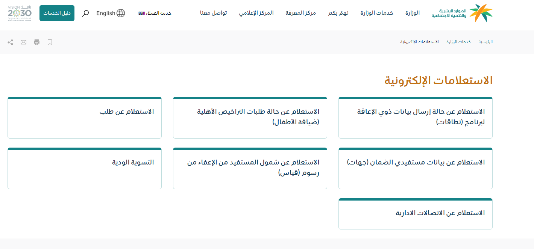Click the Vision 2030 logo
534x249 pixels.
(x=20, y=13)
